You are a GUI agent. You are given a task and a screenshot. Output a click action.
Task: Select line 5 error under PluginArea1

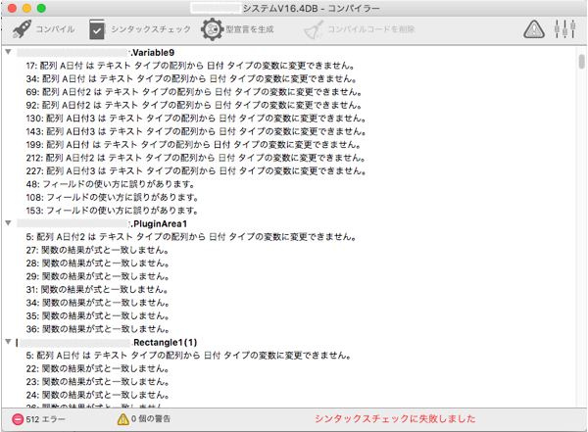click(x=191, y=237)
